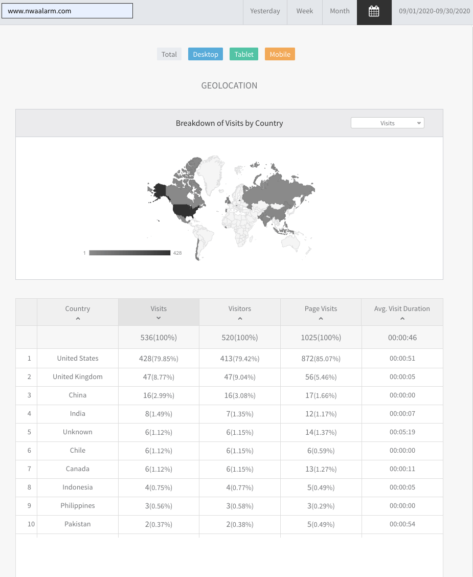Select the Canada country cell
The height and width of the screenshot is (577, 473).
(x=78, y=469)
